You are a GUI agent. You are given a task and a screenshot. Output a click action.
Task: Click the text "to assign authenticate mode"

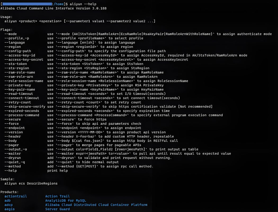(x=244, y=34)
